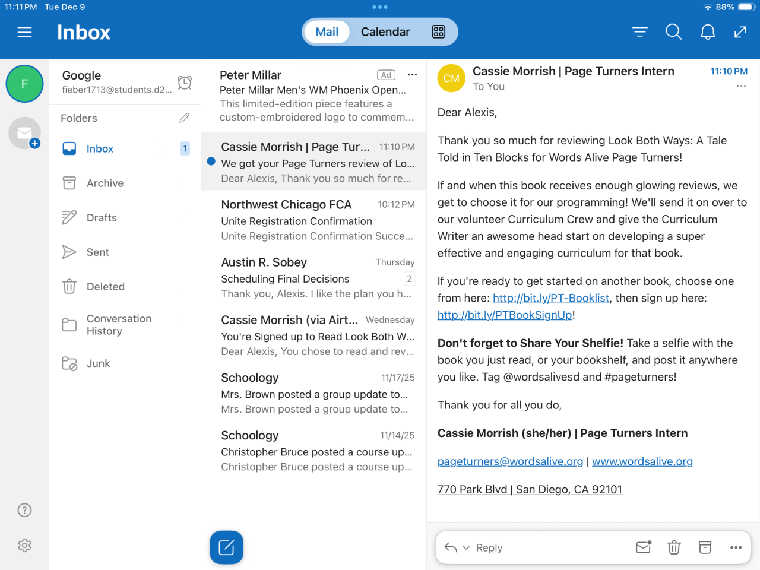Open the Cassie Morrish via Airtable Wednesday email

point(314,335)
